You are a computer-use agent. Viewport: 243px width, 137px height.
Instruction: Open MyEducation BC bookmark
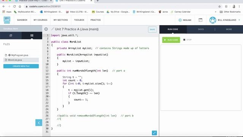pyautogui.click(x=25, y=12)
